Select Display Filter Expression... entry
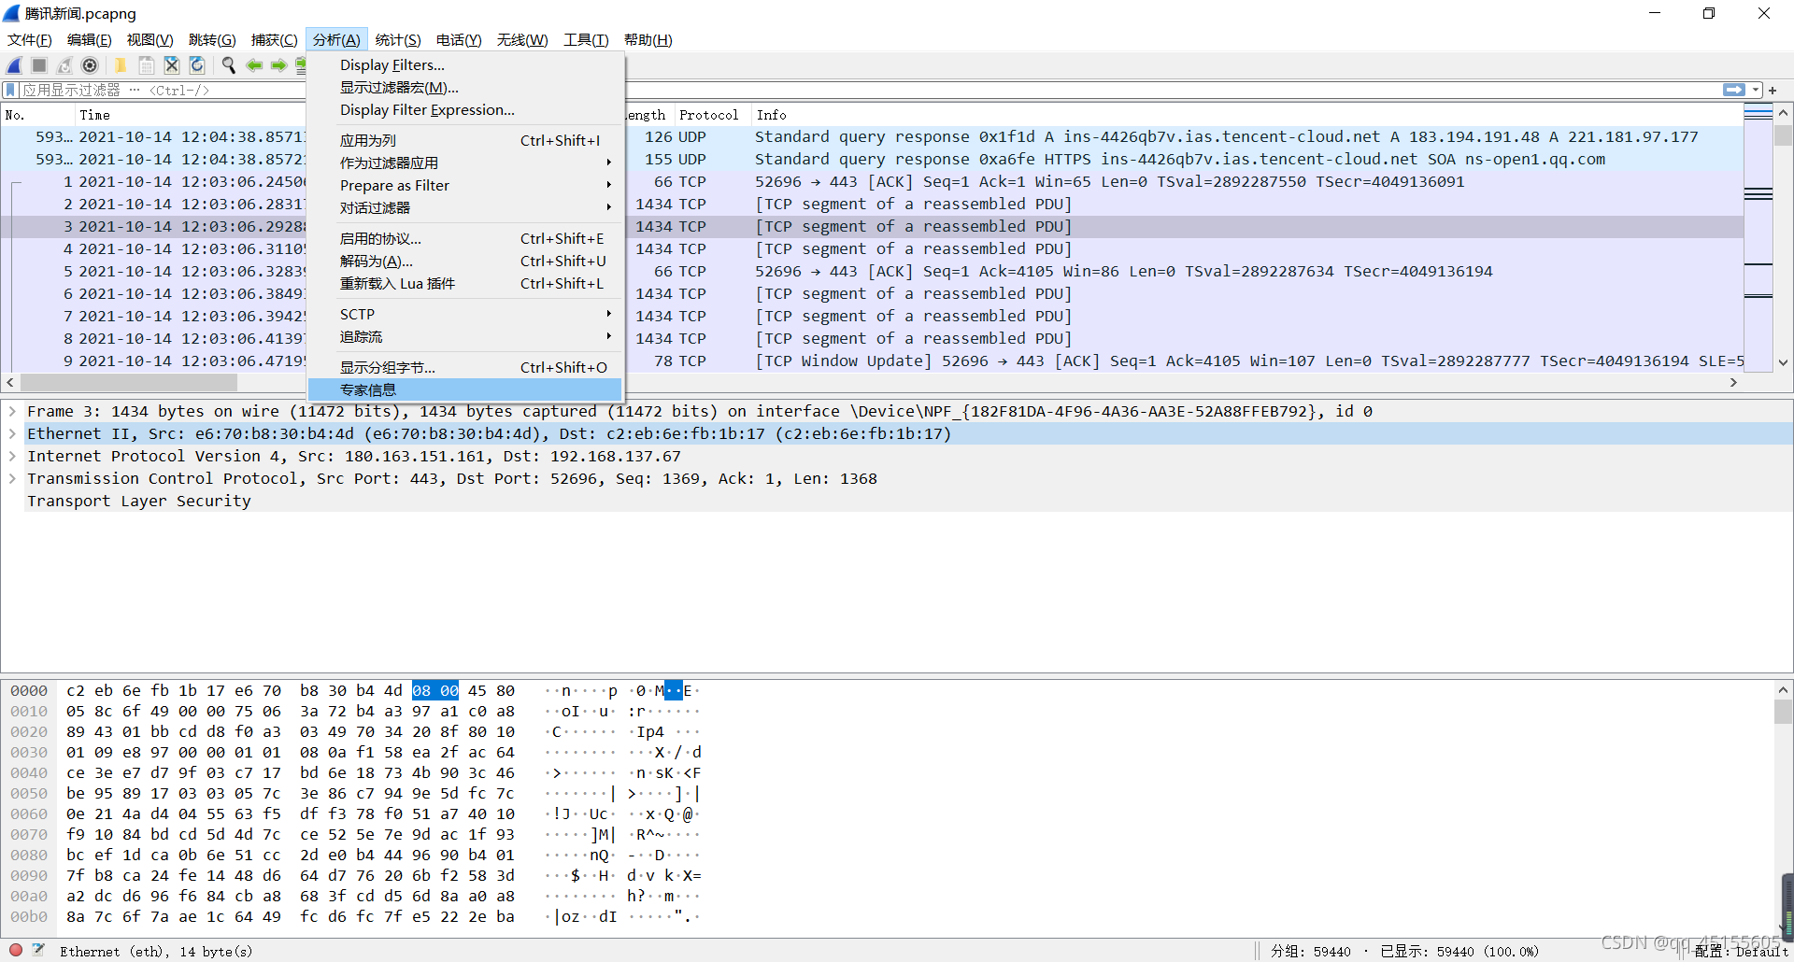This screenshot has height=962, width=1794. [465, 110]
